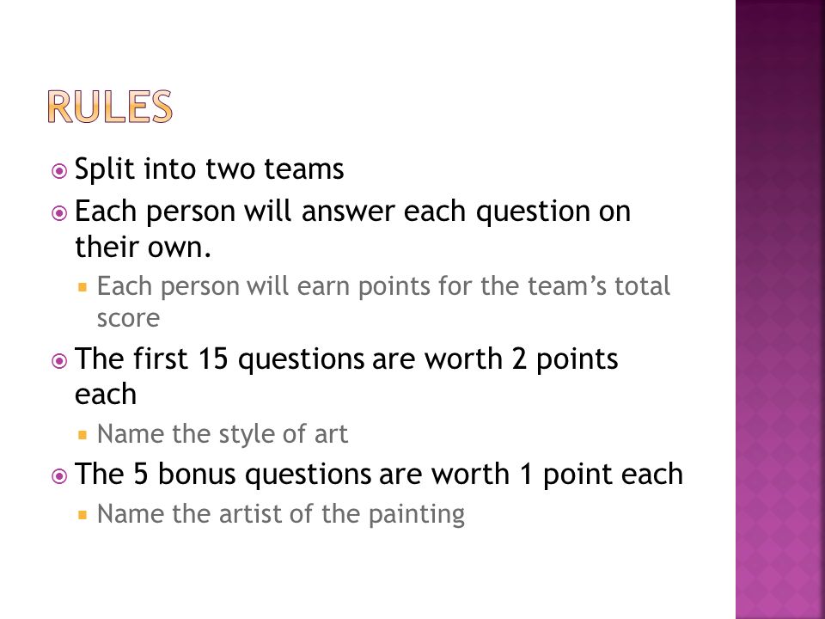This screenshot has width=825, height=619.
Task: Click the square bullet before Name the style
Action: click(x=82, y=435)
